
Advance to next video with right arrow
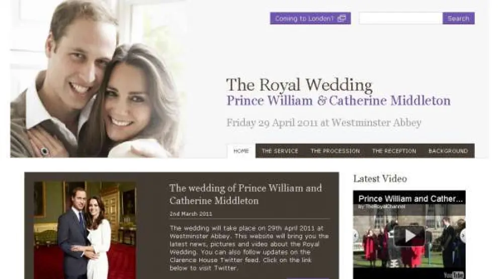pyautogui.click(x=463, y=236)
